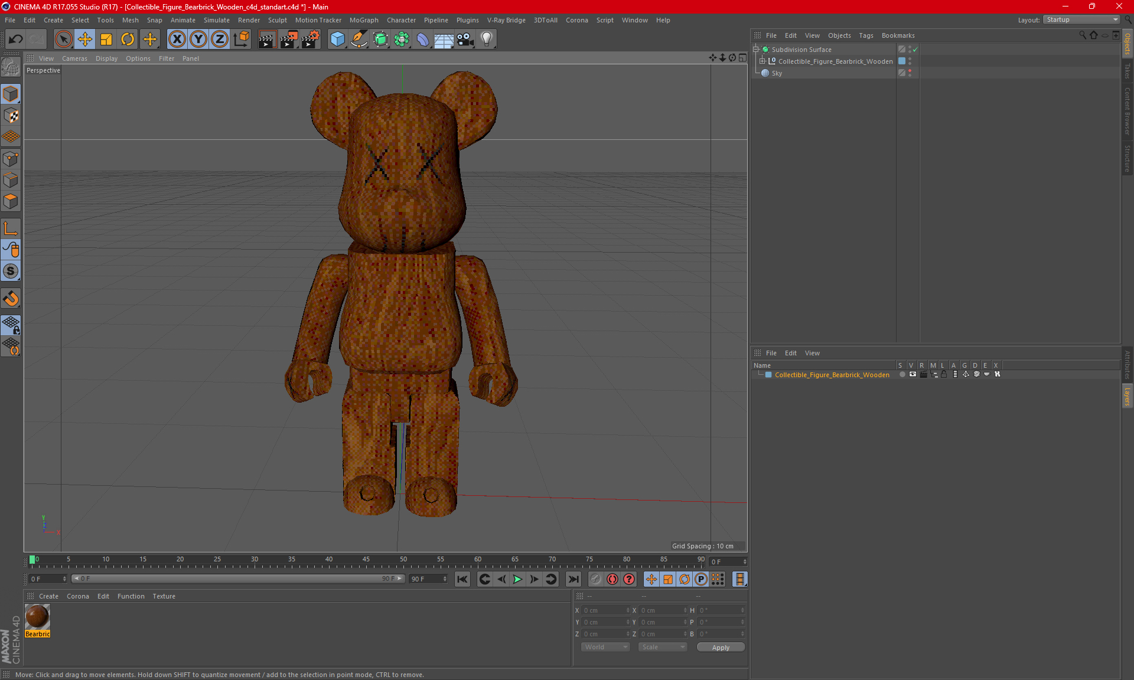Open the Render menu
The width and height of the screenshot is (1134, 680).
(249, 20)
